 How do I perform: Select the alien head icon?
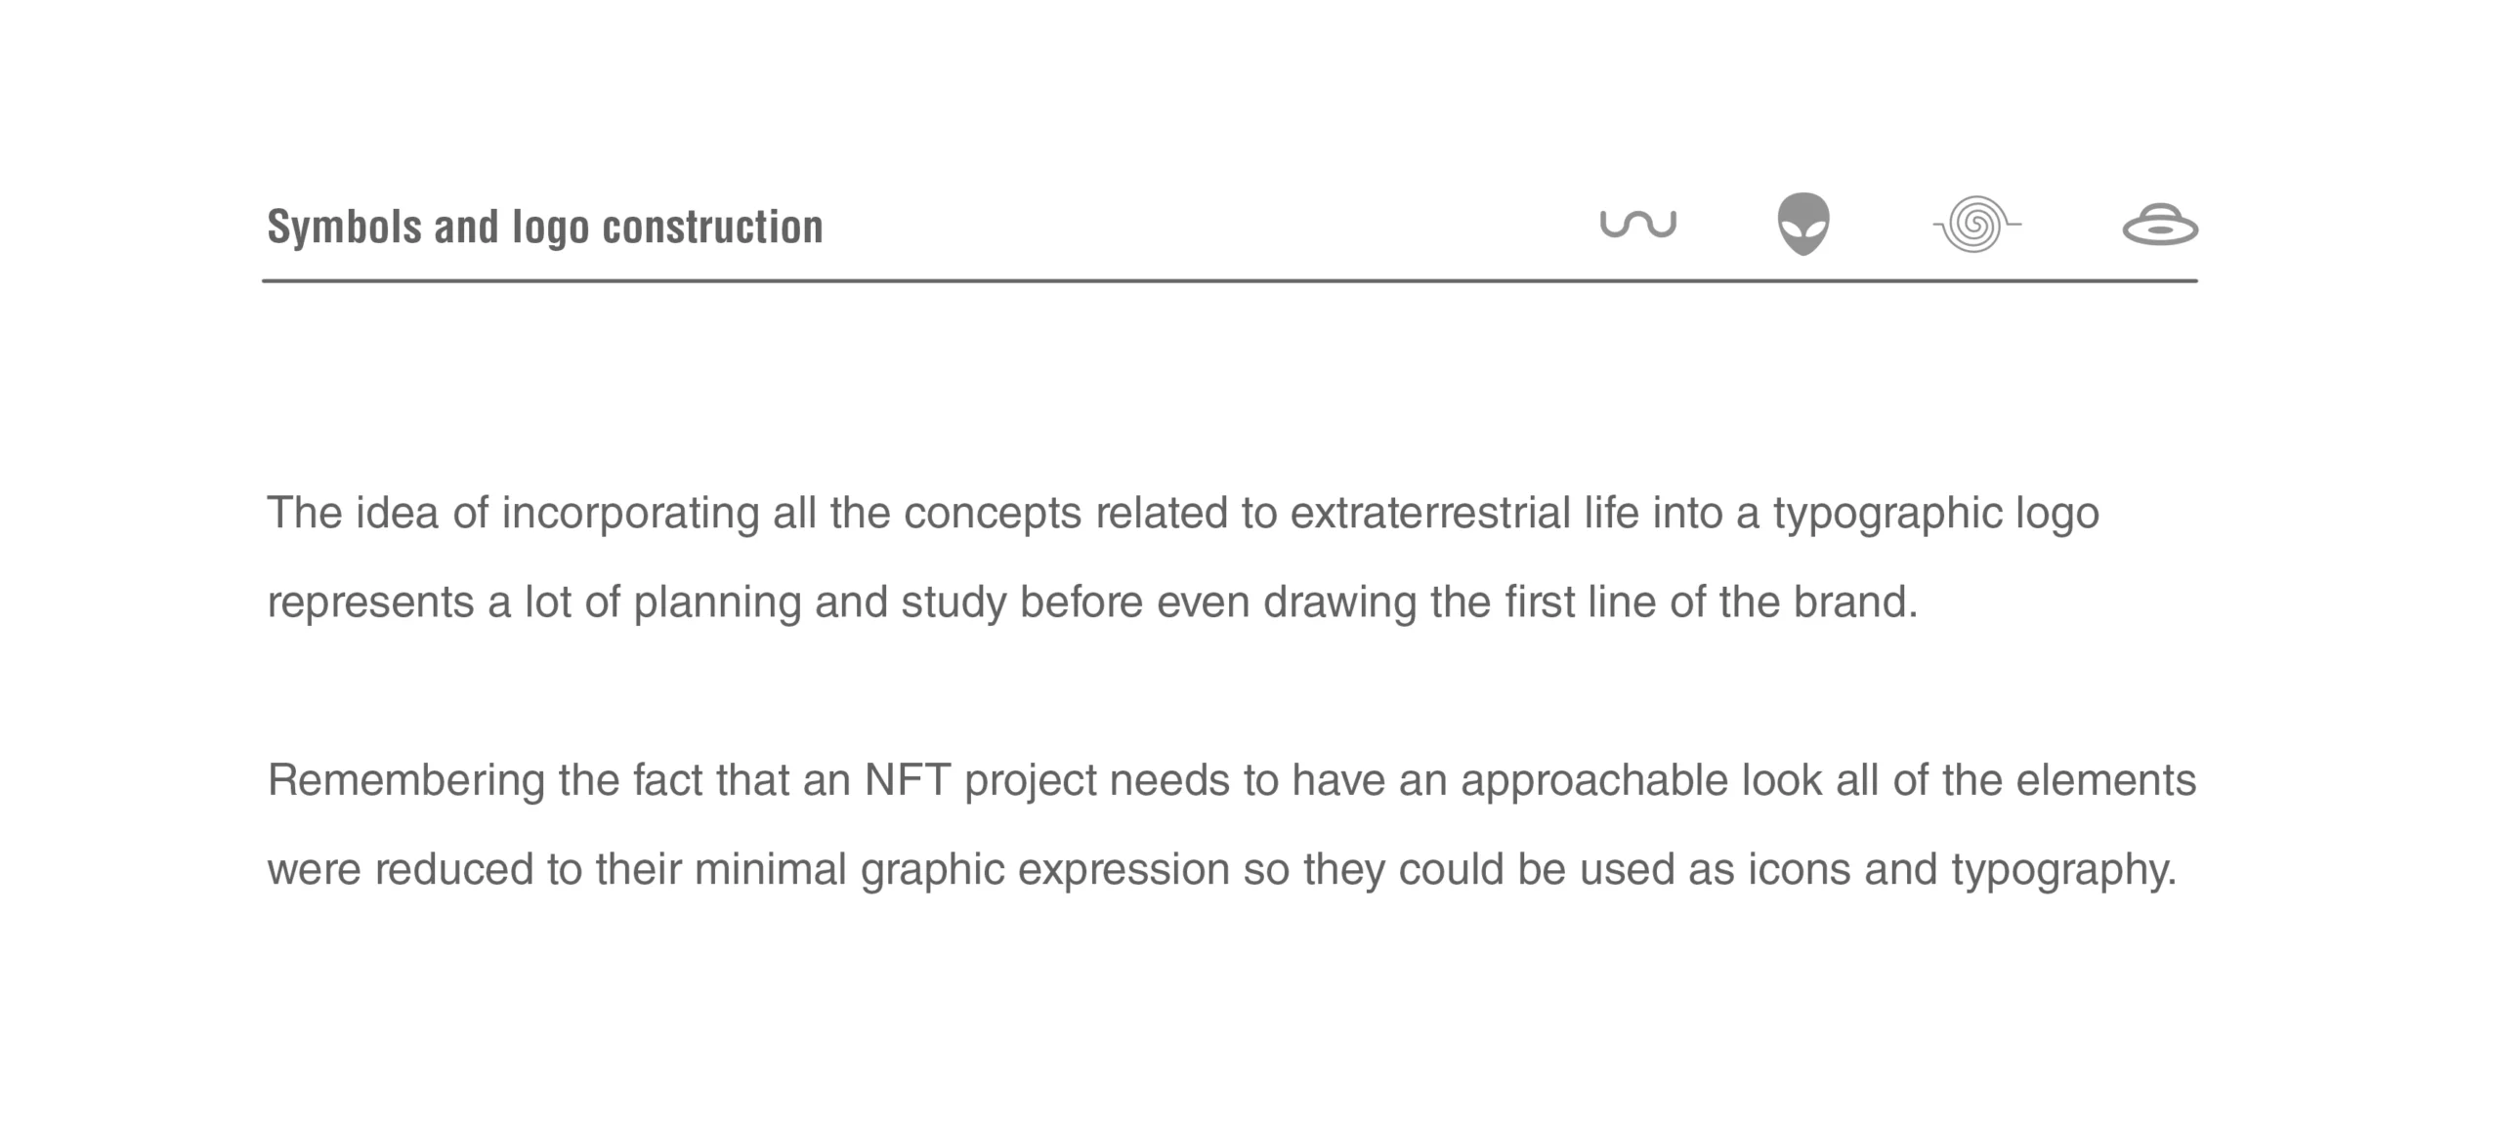(x=1802, y=225)
